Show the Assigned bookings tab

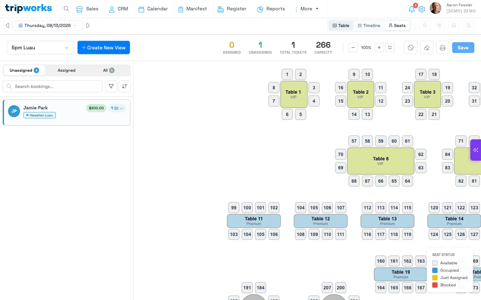tap(66, 70)
